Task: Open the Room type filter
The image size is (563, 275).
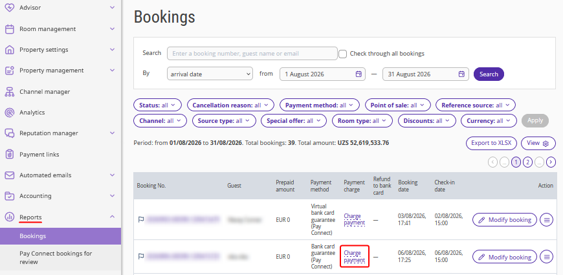Action: coord(362,120)
